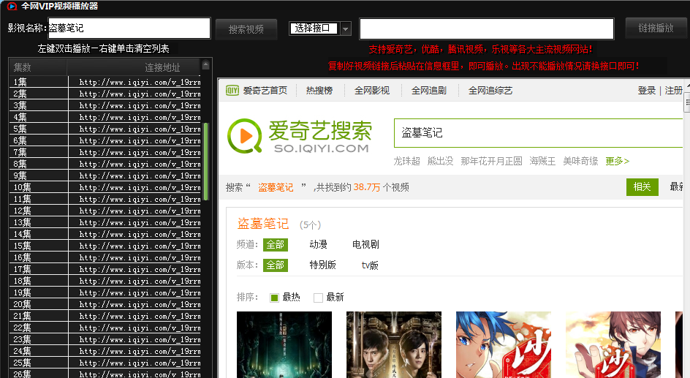
Task: Click the 那年花开月正圆 hot search keyword
Action: pyautogui.click(x=491, y=161)
